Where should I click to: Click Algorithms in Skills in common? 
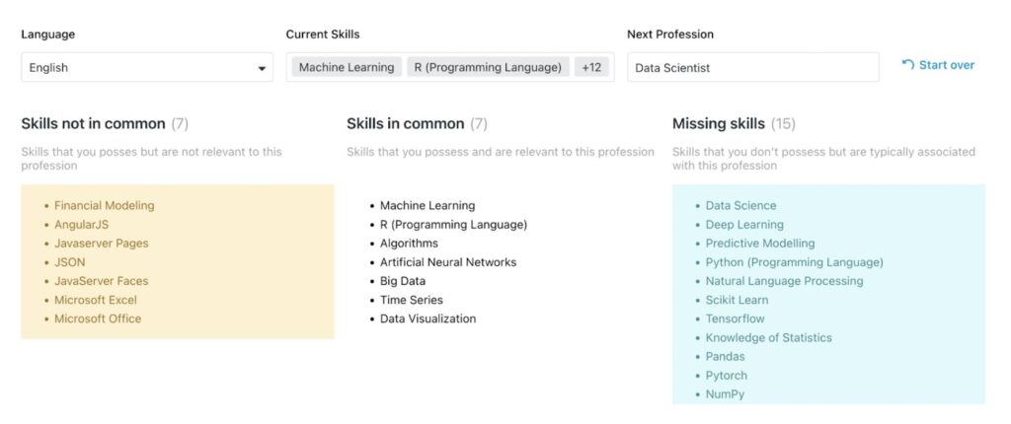[409, 243]
